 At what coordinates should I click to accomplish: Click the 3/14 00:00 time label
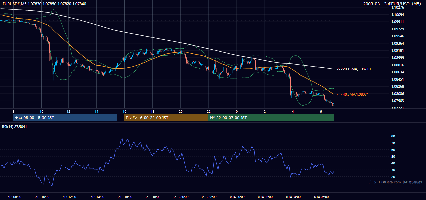click(x=237, y=197)
